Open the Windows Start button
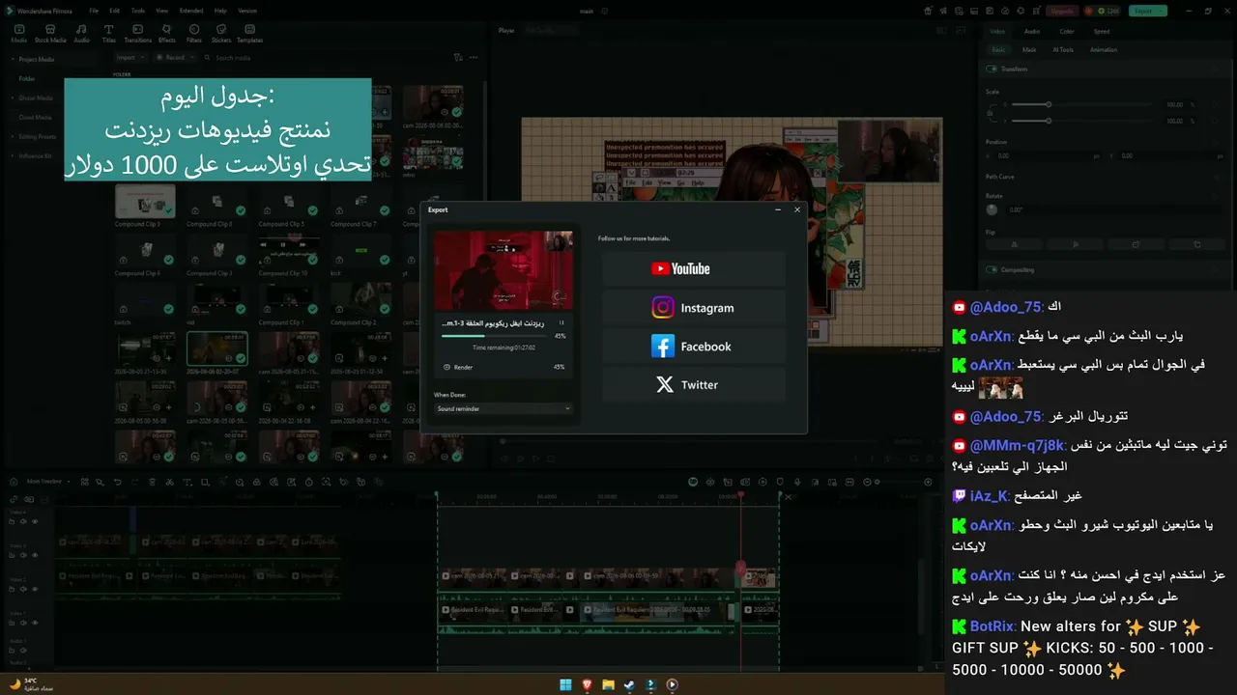The image size is (1237, 695). (565, 684)
